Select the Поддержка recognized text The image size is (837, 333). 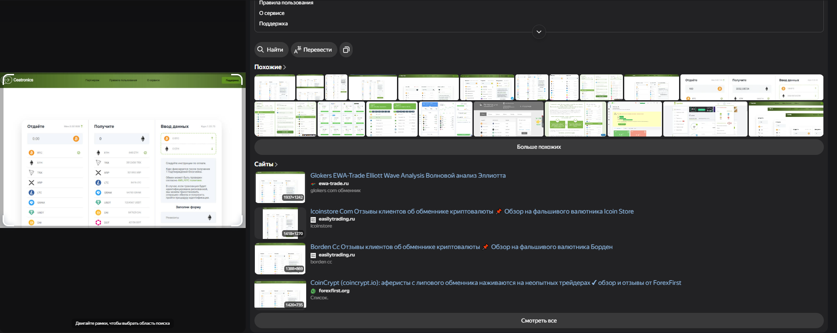273,24
